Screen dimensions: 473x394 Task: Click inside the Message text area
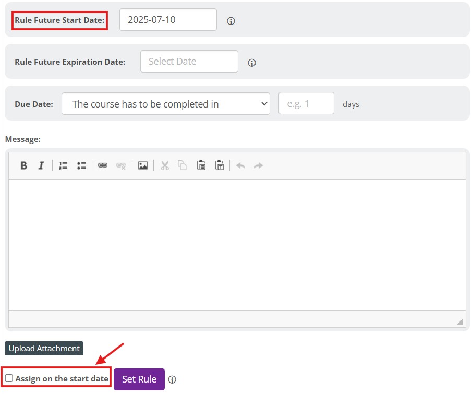pyautogui.click(x=237, y=245)
